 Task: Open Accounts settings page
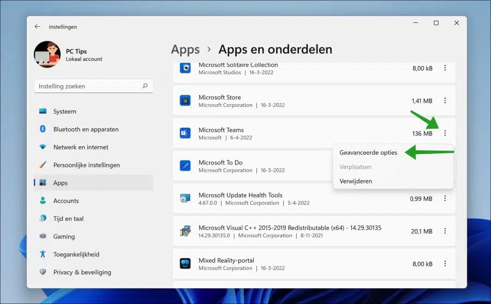(94, 201)
